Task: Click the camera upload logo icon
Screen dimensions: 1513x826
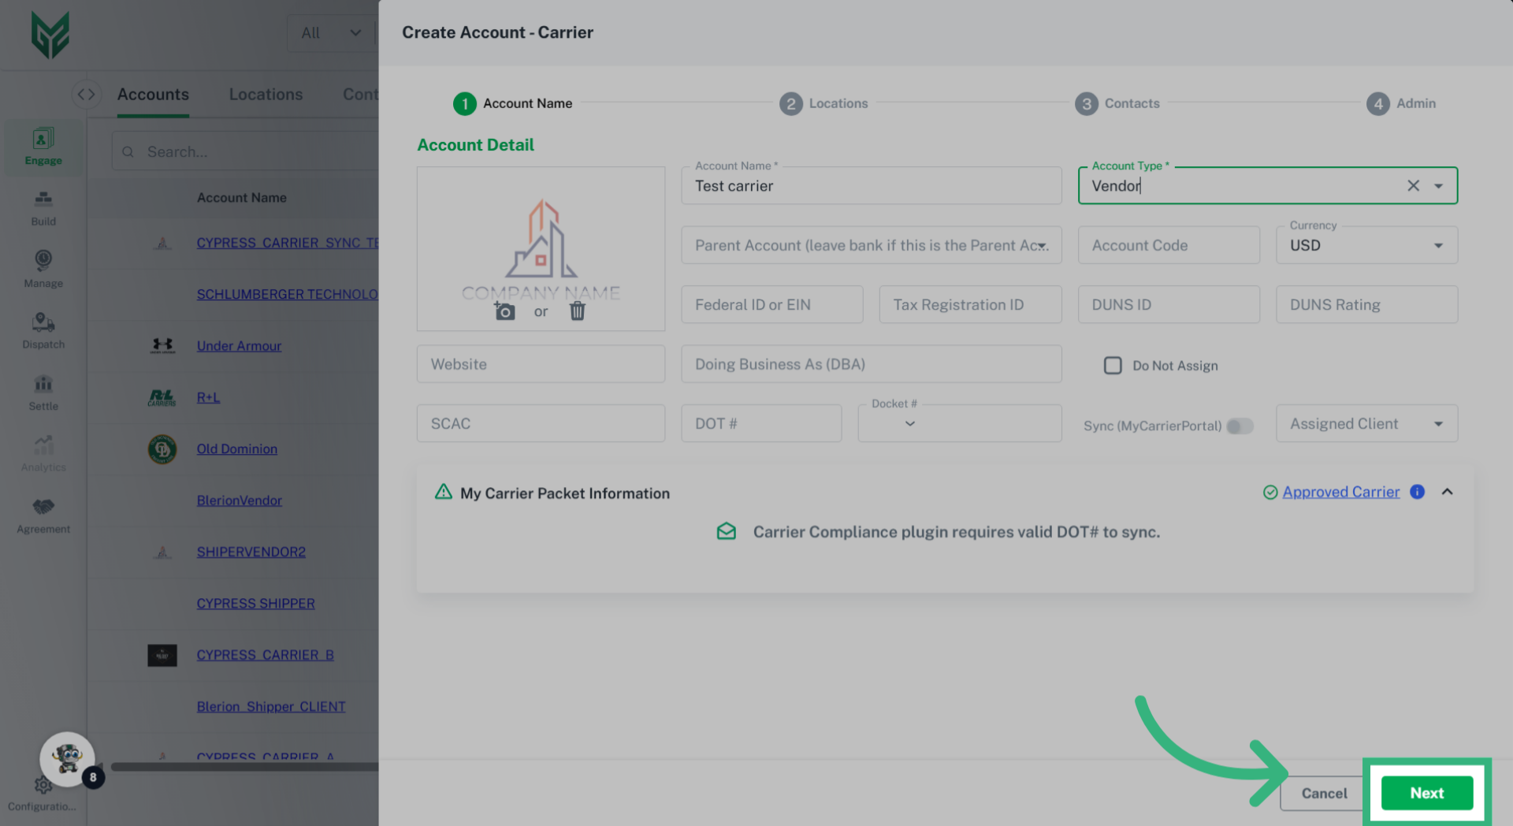Action: [x=504, y=311]
